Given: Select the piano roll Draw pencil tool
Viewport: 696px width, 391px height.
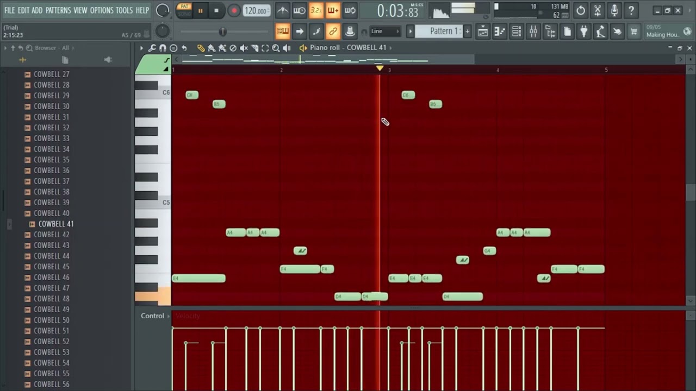Looking at the screenshot, I should (201, 48).
